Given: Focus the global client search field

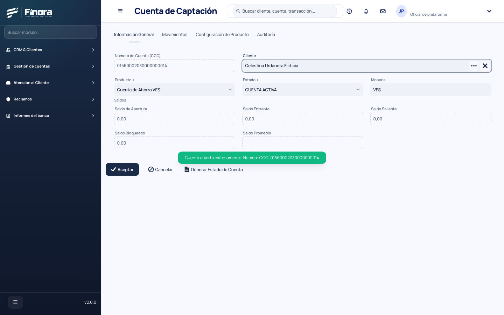Looking at the screenshot, I should (x=285, y=11).
